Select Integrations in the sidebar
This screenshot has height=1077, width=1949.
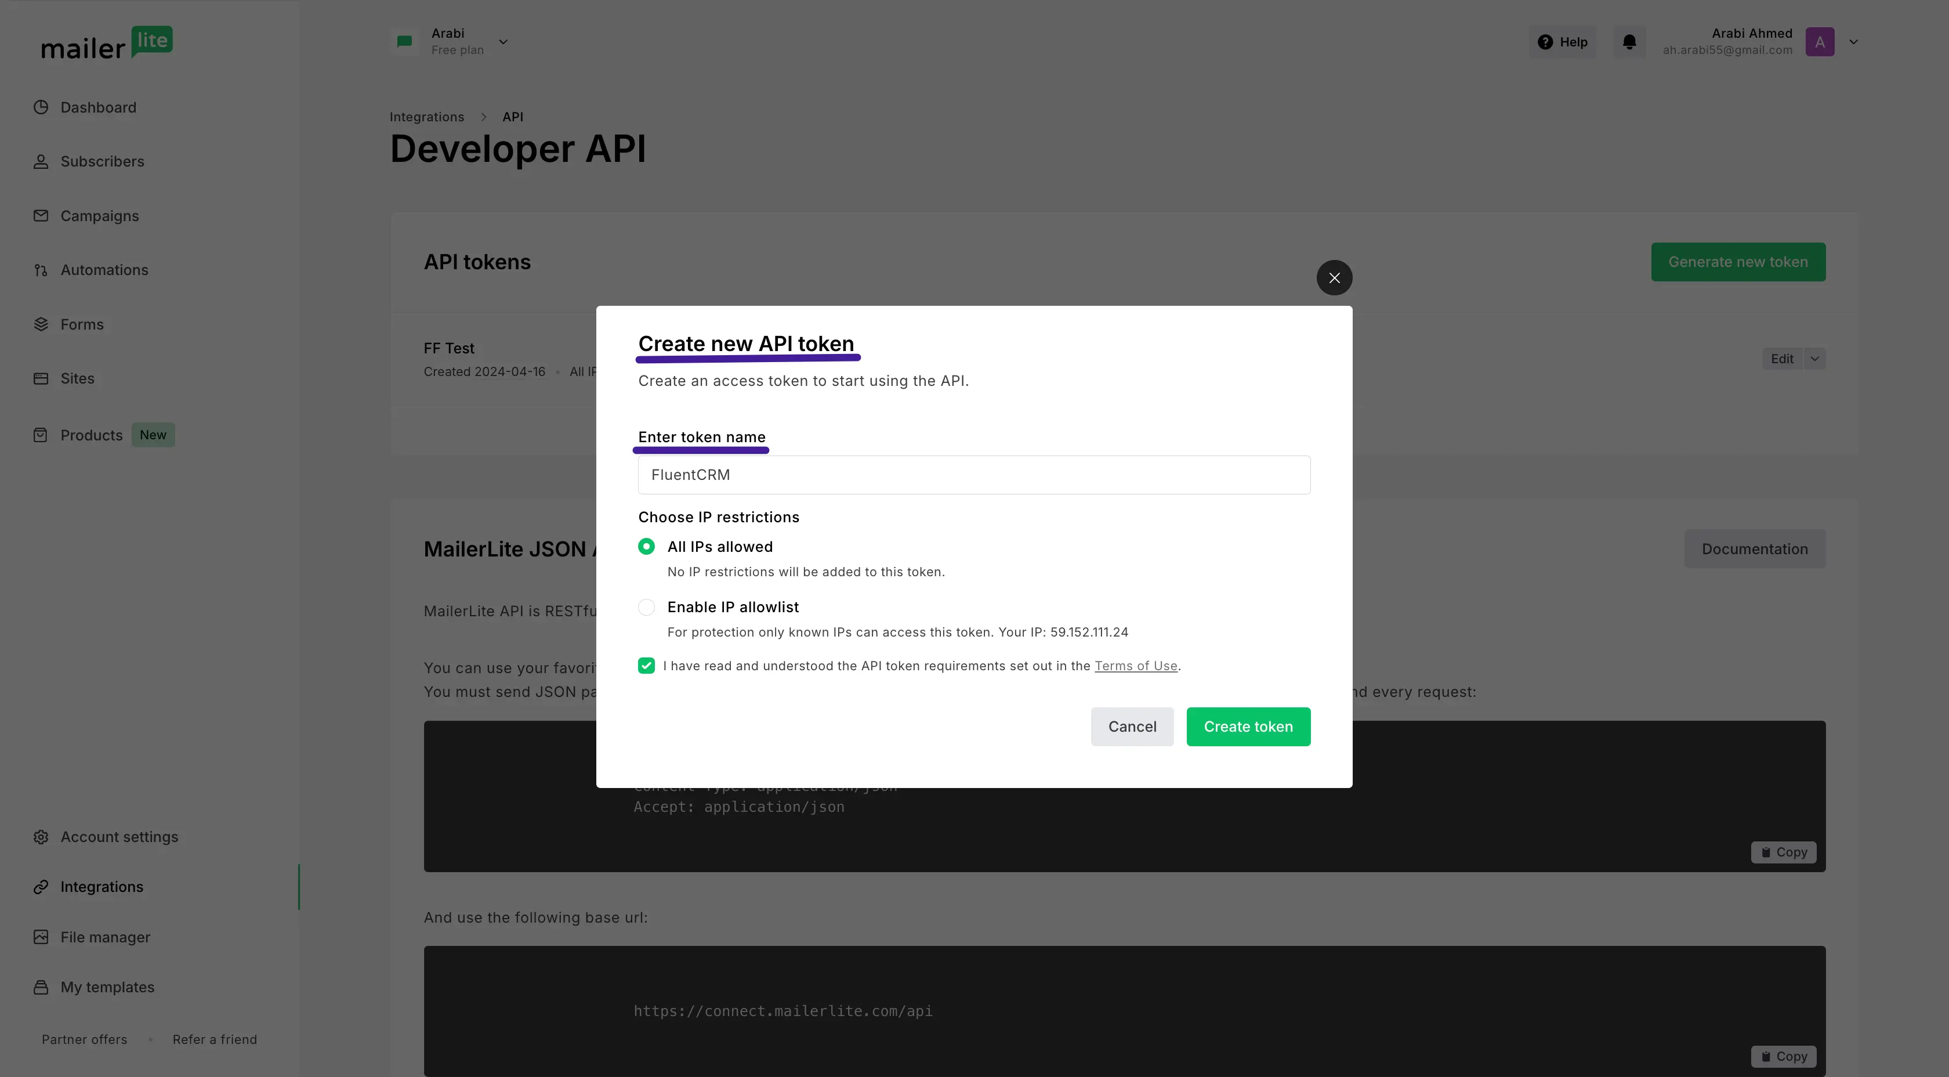[102, 887]
